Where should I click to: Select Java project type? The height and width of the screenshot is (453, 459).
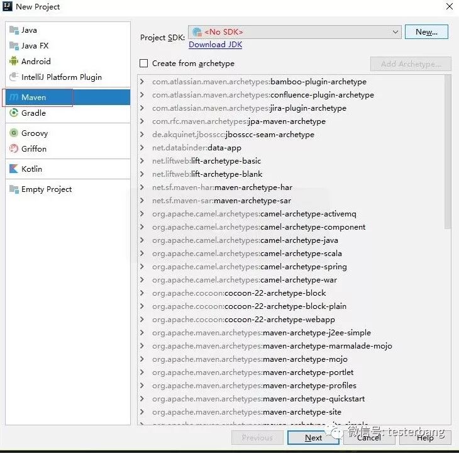coord(68,30)
